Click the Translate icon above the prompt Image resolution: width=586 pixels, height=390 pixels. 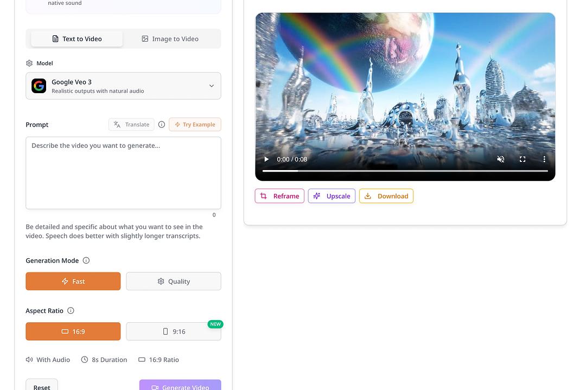point(117,124)
